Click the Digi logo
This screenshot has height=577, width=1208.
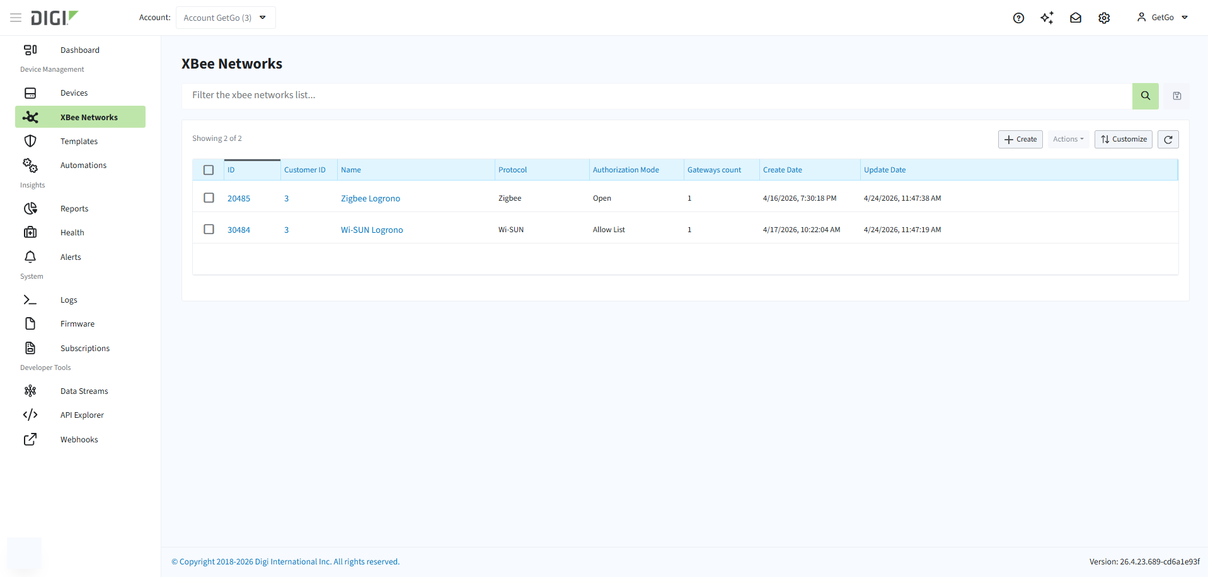(x=55, y=18)
